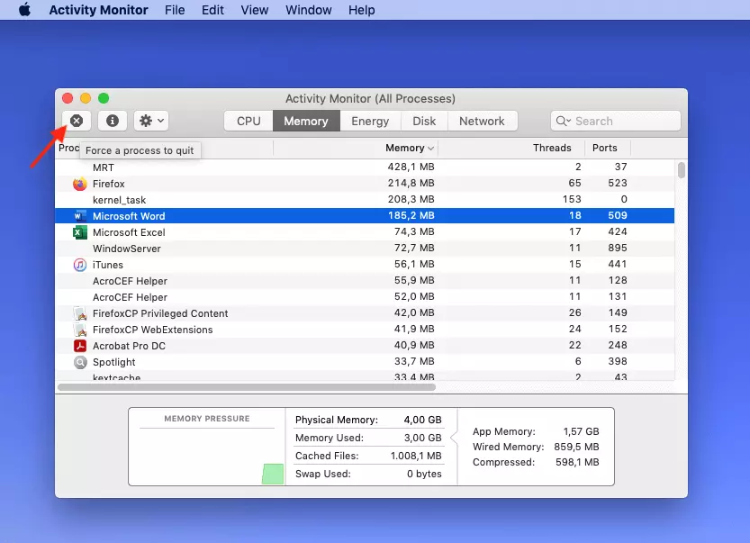This screenshot has height=543, width=750.
Task: Switch to the Energy tab
Action: coord(370,121)
